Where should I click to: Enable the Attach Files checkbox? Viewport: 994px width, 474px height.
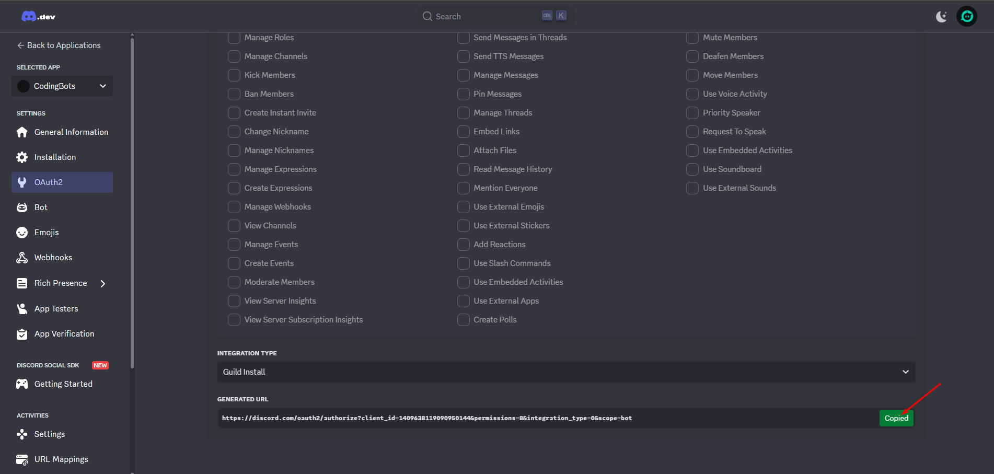click(464, 151)
